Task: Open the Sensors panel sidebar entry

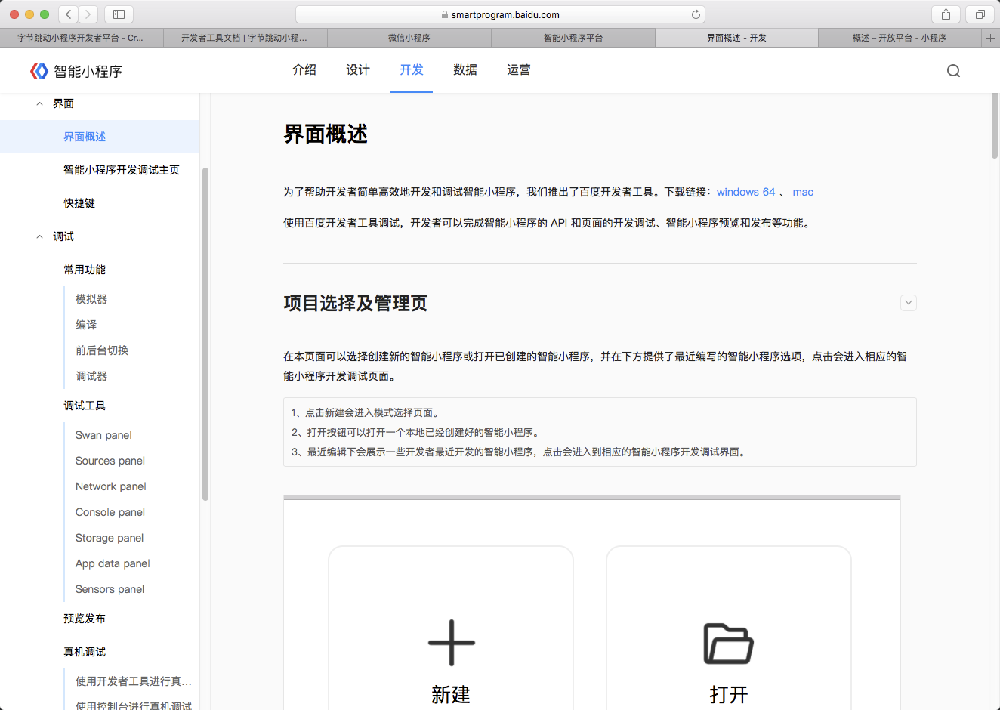Action: (x=110, y=589)
